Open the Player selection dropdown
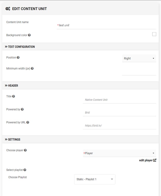161x196 pixels. tap(119, 153)
